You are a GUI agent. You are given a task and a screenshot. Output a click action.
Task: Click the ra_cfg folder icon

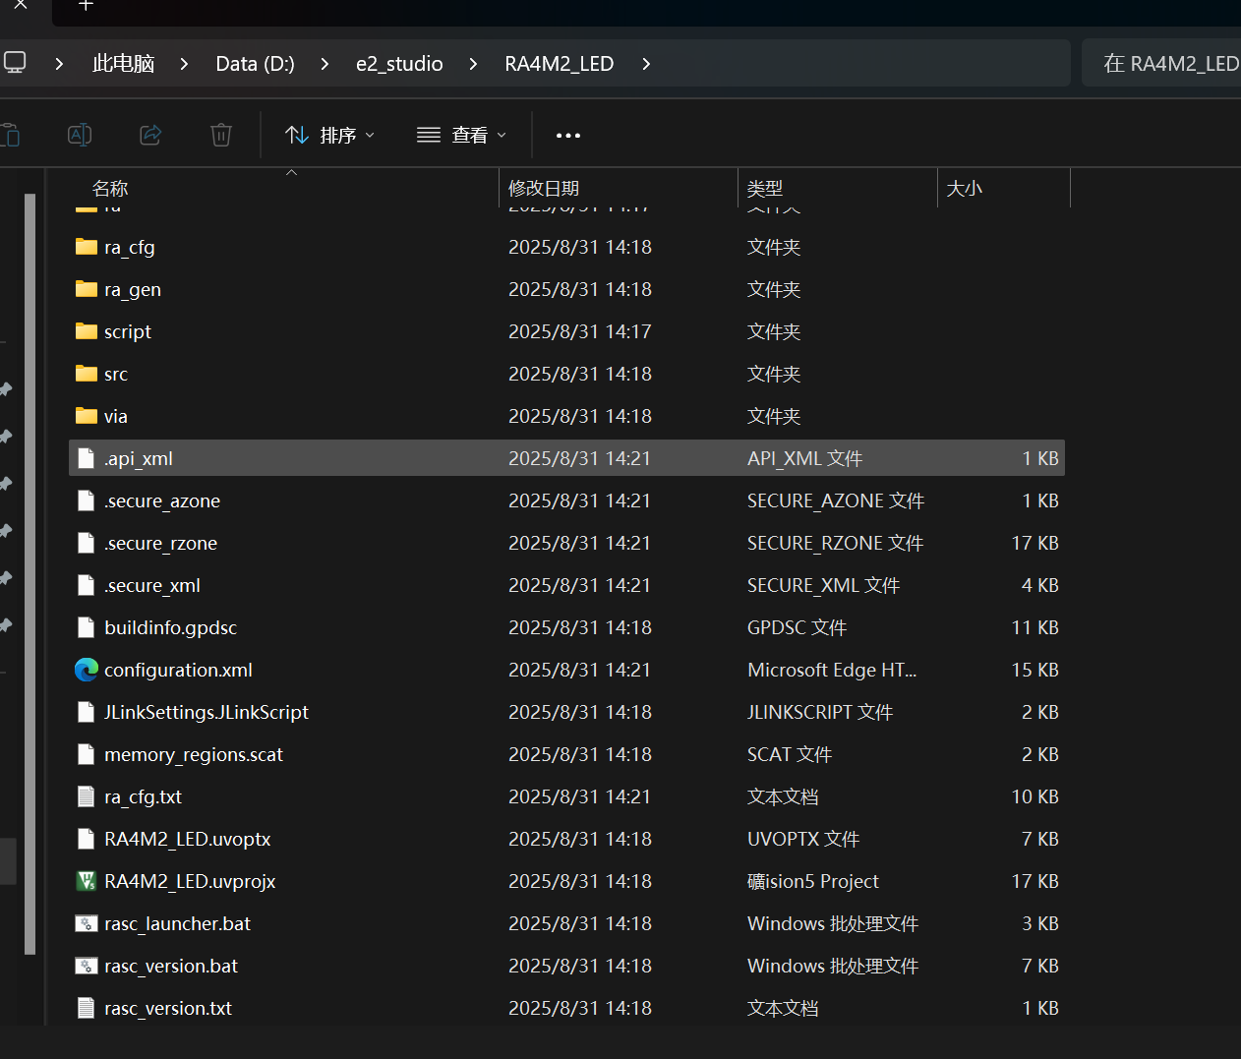[87, 247]
